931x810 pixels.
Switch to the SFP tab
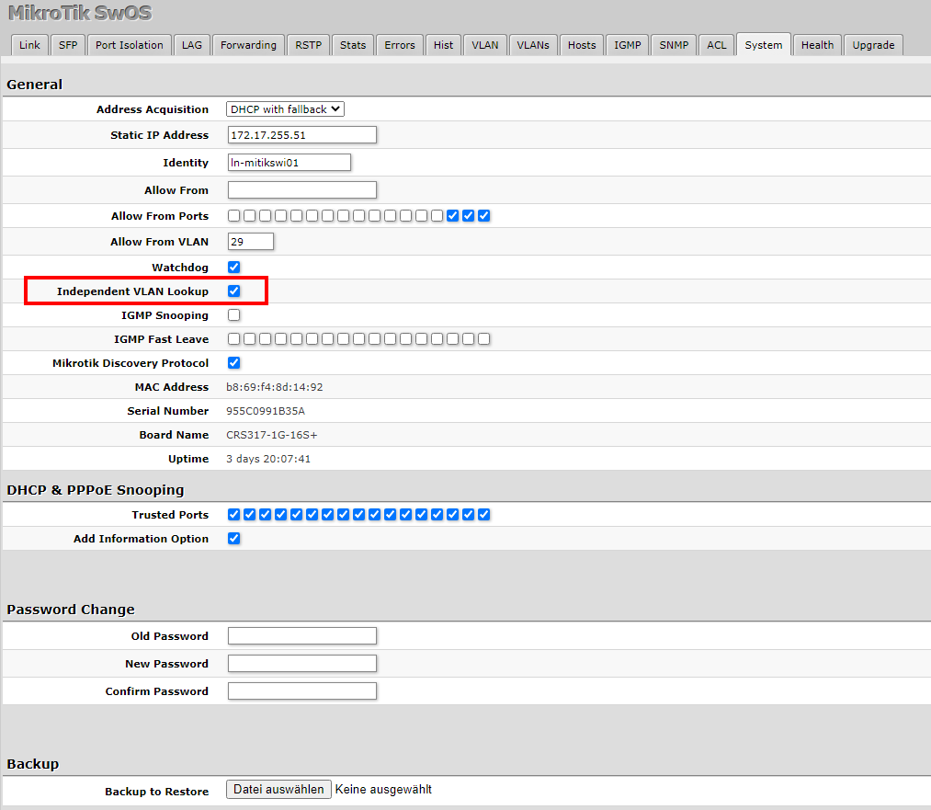pyautogui.click(x=68, y=45)
